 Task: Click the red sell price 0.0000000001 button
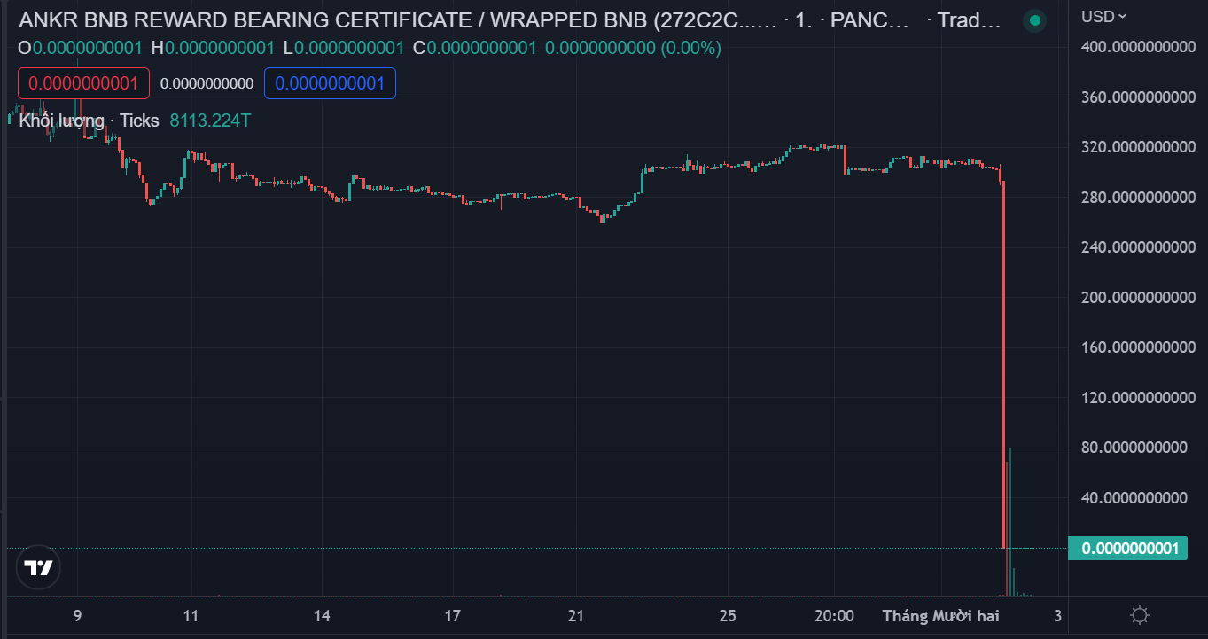point(83,83)
